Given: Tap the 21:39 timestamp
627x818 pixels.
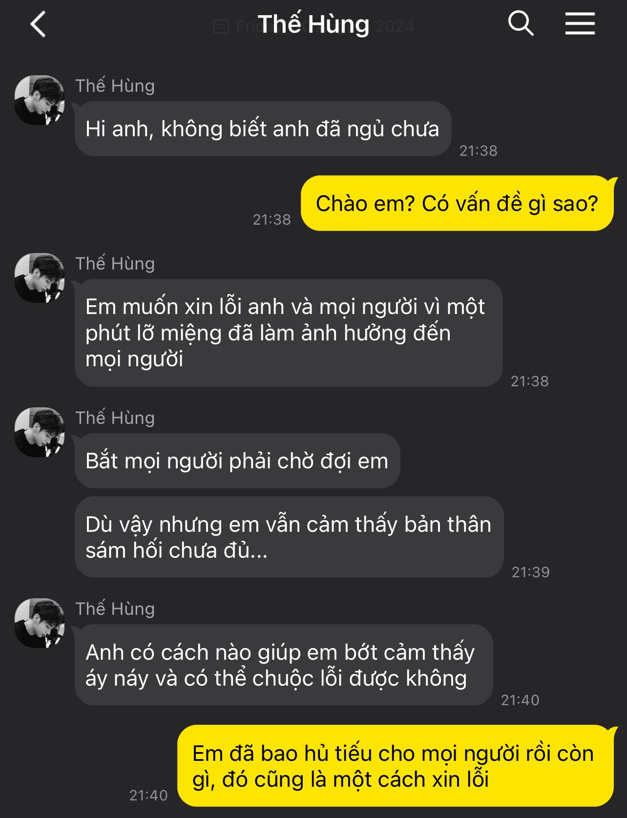Looking at the screenshot, I should [531, 572].
